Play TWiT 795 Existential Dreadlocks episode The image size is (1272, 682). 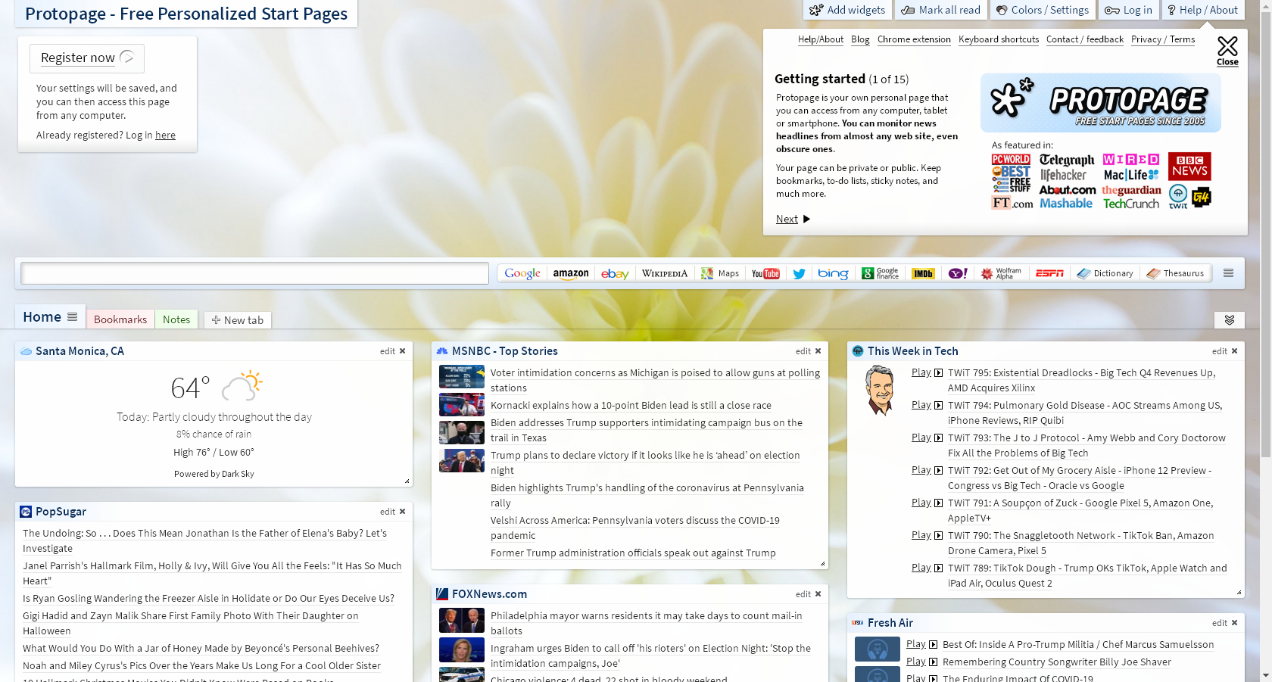pyautogui.click(x=927, y=372)
